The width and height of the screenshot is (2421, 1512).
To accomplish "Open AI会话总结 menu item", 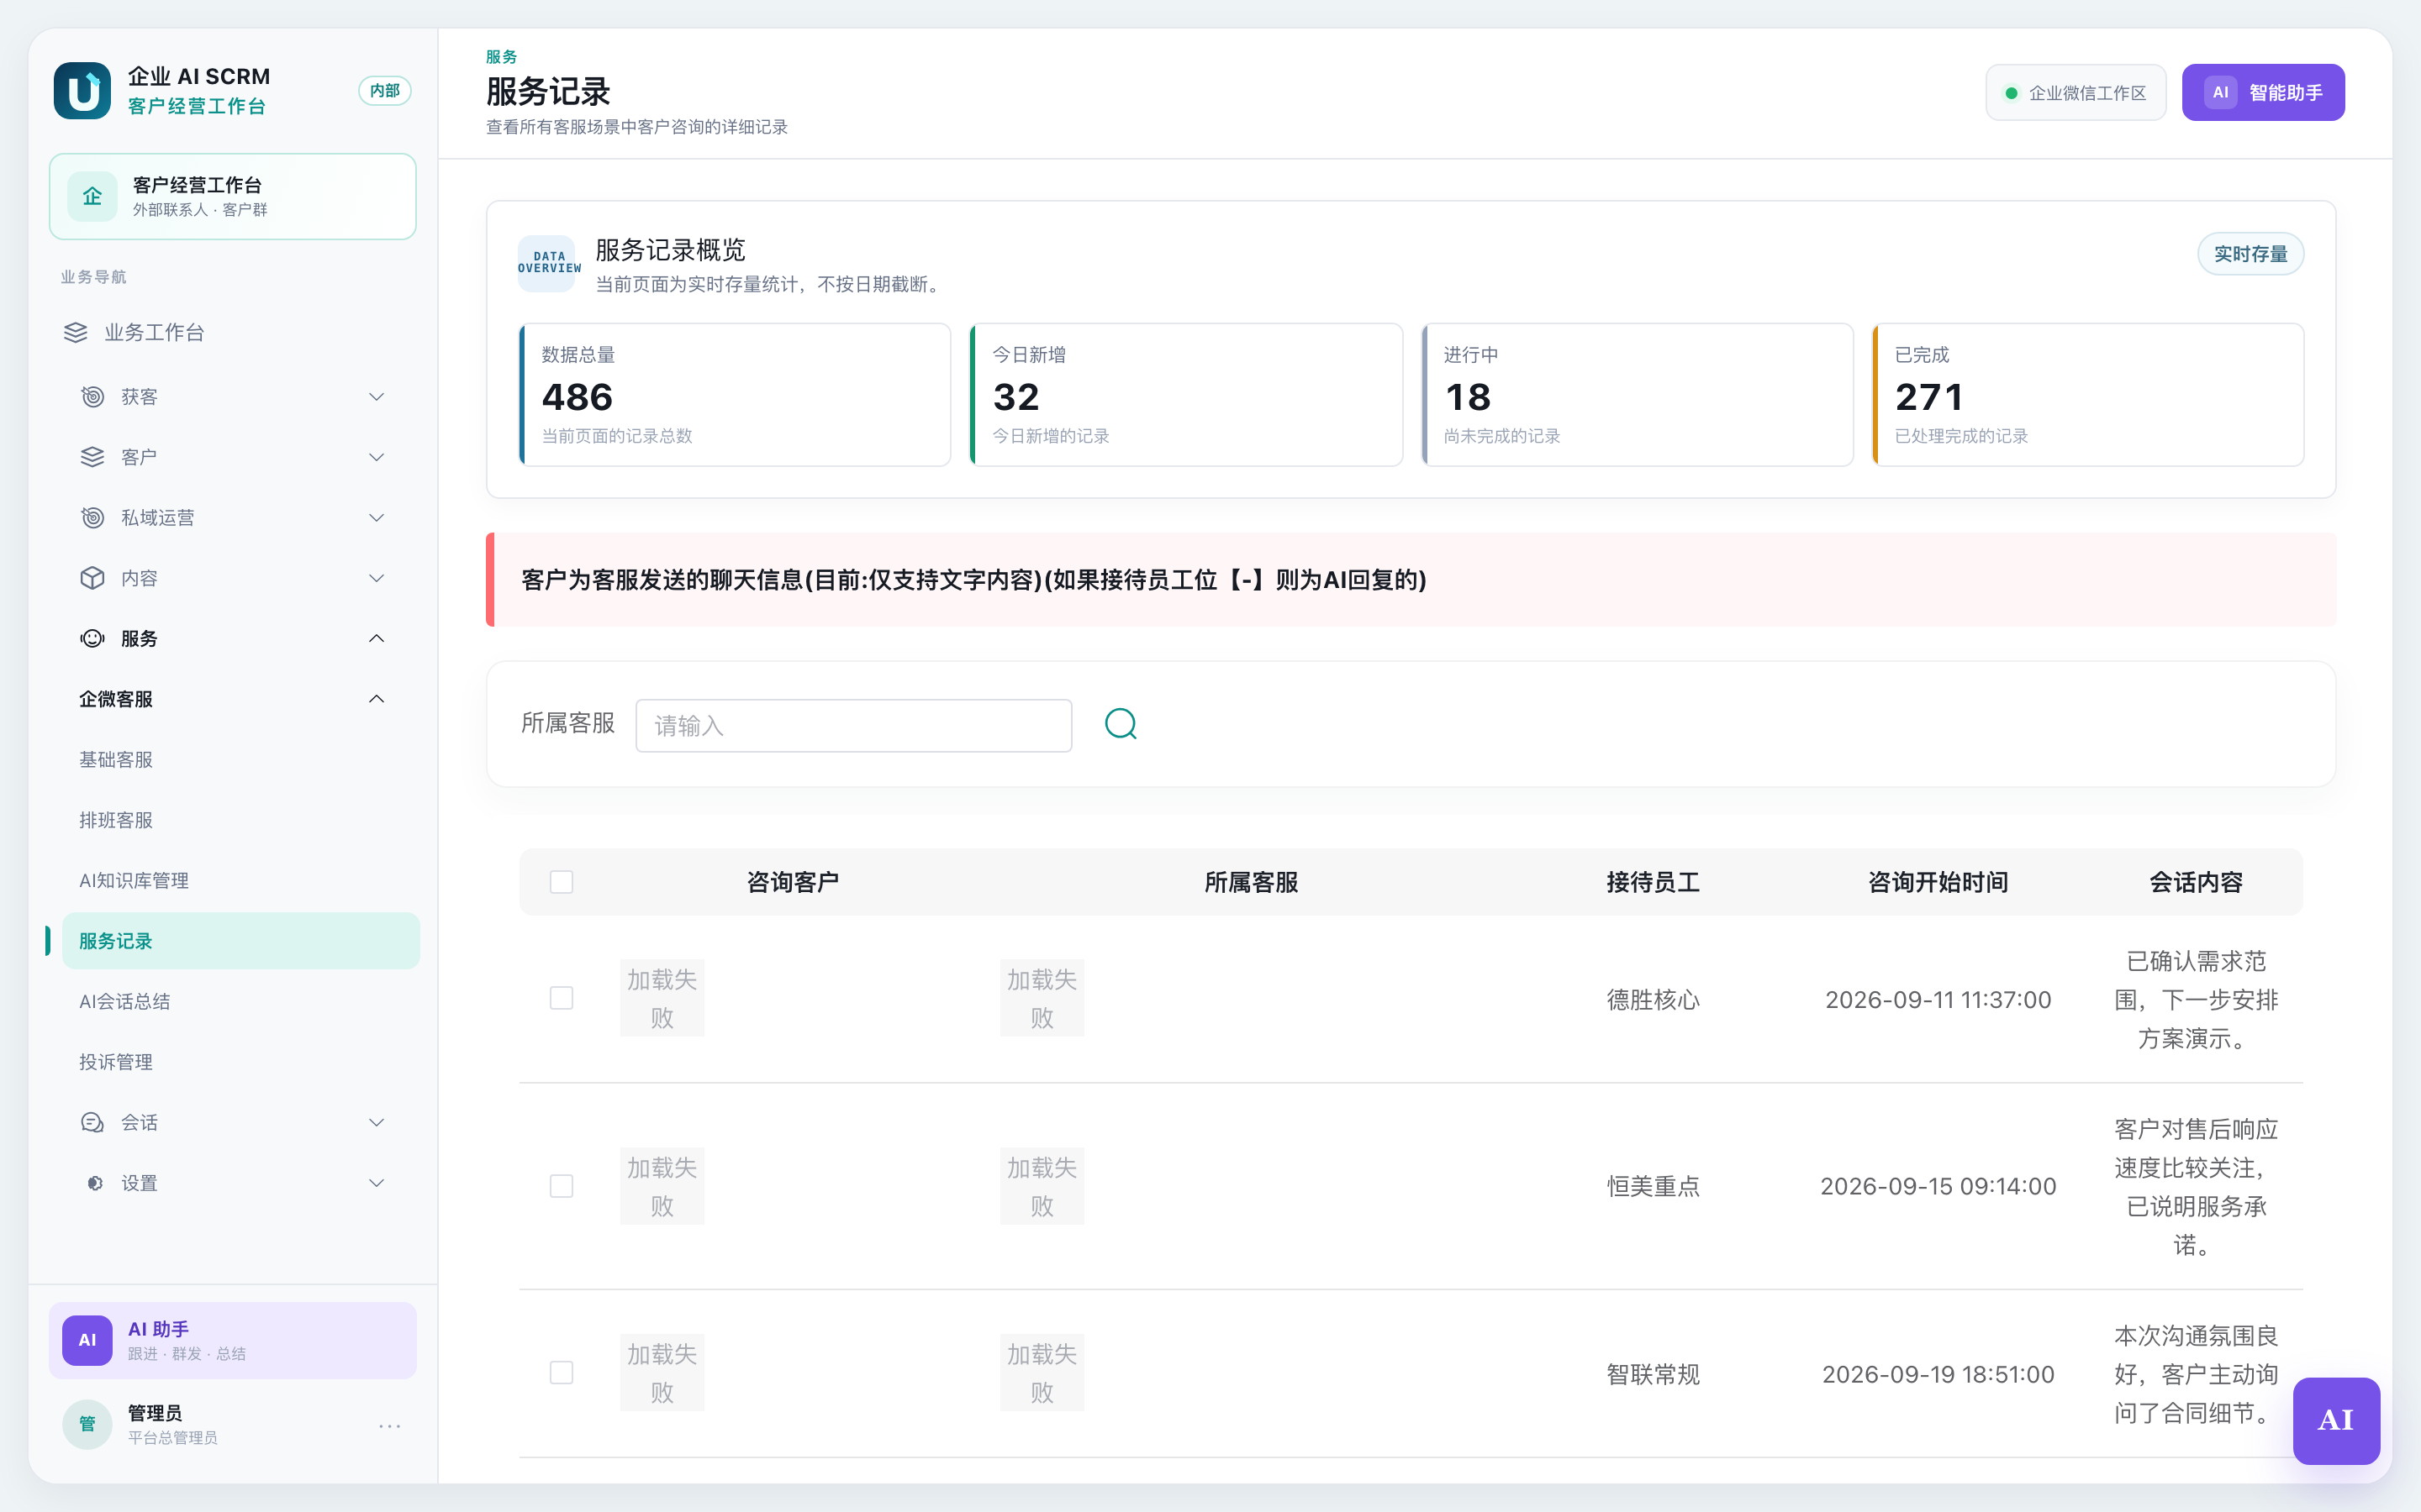I will [240, 1001].
